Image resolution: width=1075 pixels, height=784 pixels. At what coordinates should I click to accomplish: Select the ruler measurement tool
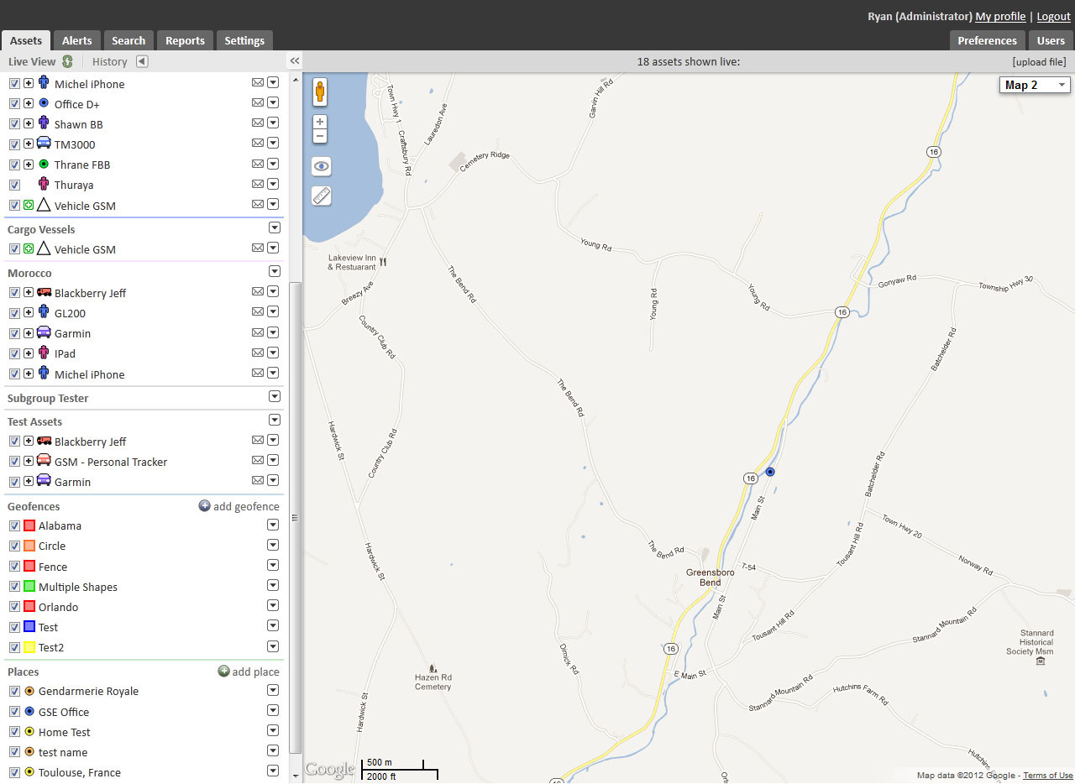point(320,195)
